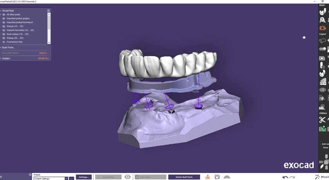Click the Import... link
The image size is (329, 180).
[43, 53]
